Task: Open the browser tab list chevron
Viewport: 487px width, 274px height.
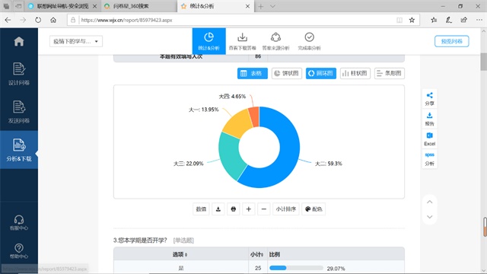Action: 272,6
